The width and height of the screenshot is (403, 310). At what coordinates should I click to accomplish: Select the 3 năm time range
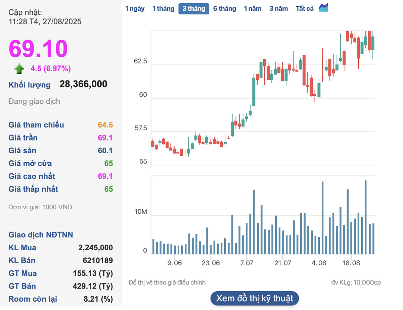pos(278,9)
